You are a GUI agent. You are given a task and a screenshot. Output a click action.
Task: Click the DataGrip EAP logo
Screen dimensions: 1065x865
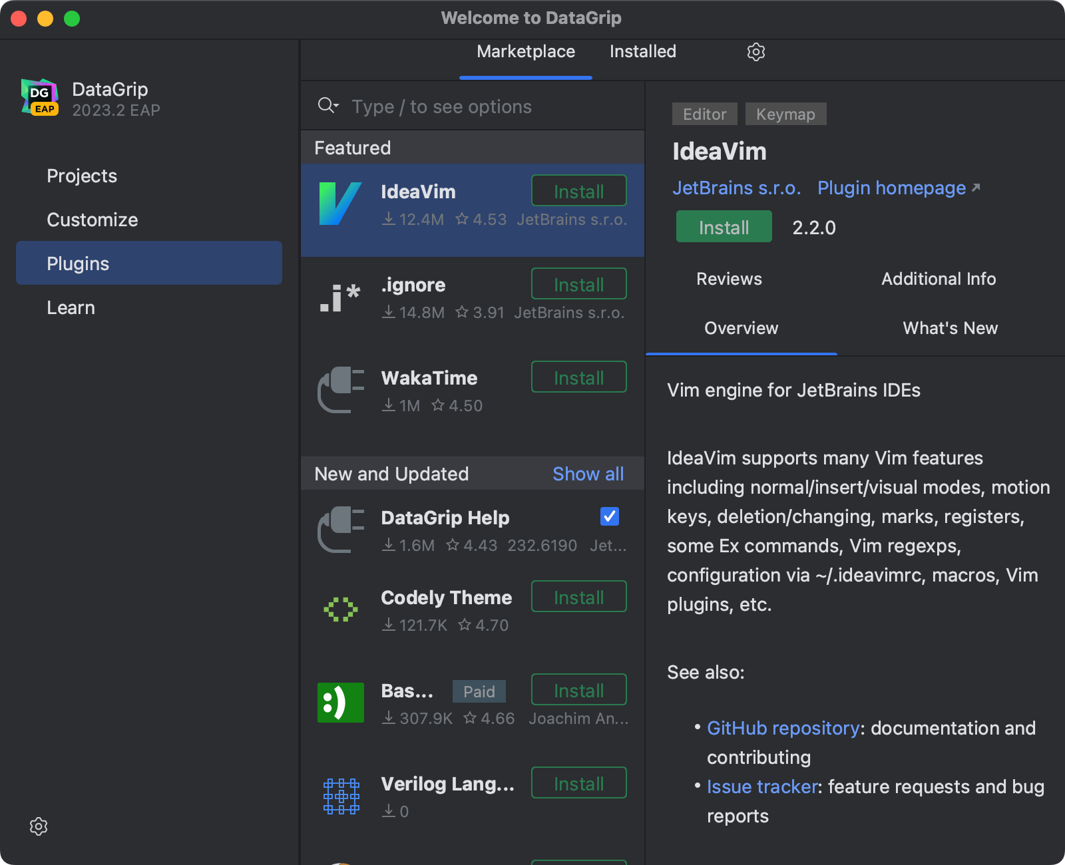pyautogui.click(x=40, y=97)
